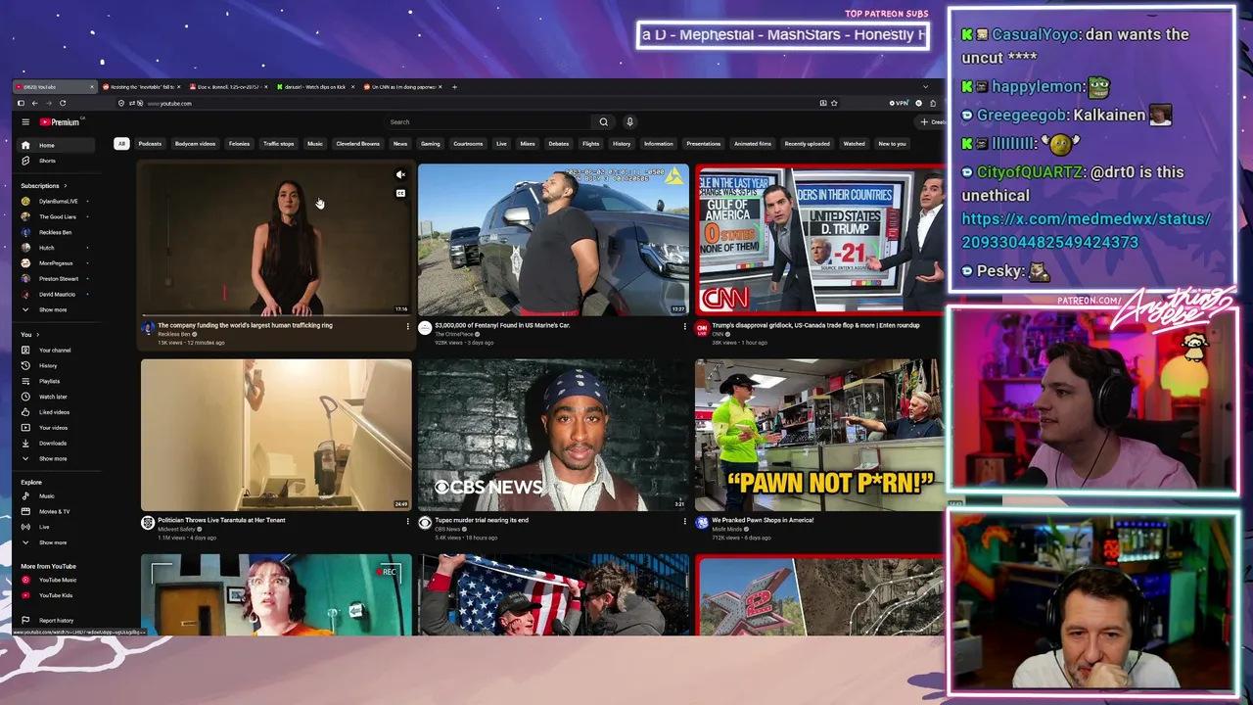The height and width of the screenshot is (705, 1253).
Task: Go back with the browser back arrow
Action: point(34,103)
